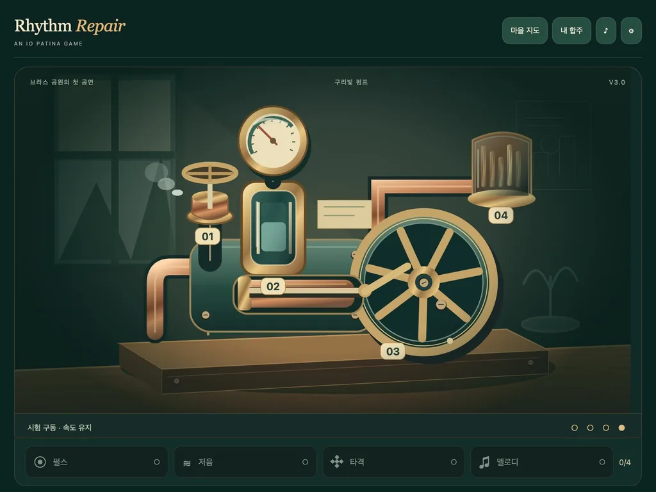Viewport: 656px width, 492px height.
Task: Select the 저음 bass track
Action: click(x=245, y=462)
